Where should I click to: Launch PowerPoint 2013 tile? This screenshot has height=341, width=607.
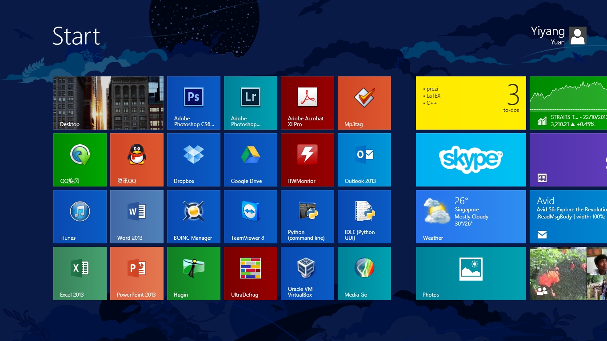[x=137, y=274]
